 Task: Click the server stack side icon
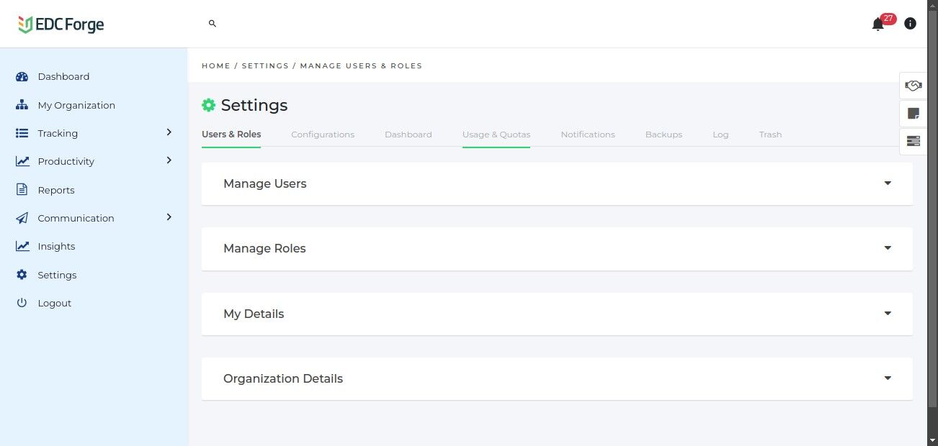[x=913, y=141]
